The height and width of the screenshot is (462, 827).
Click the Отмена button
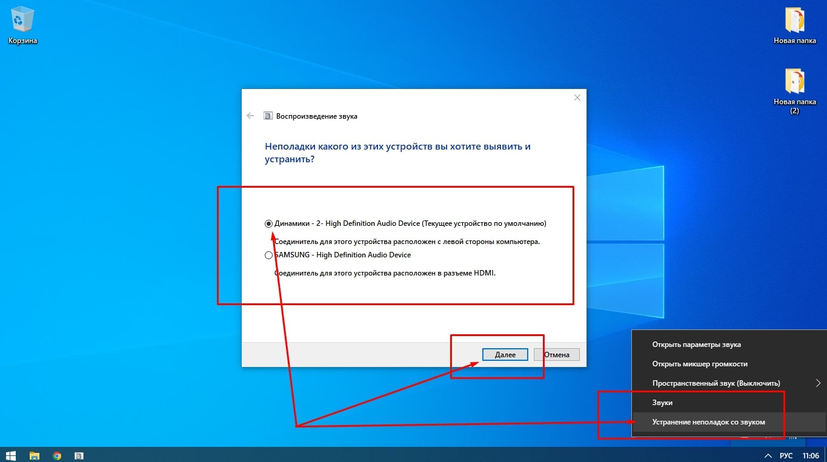click(556, 355)
